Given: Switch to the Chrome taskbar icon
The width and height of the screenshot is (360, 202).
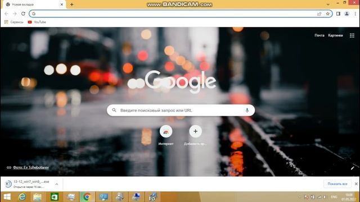Looking at the screenshot, I should point(87,197).
